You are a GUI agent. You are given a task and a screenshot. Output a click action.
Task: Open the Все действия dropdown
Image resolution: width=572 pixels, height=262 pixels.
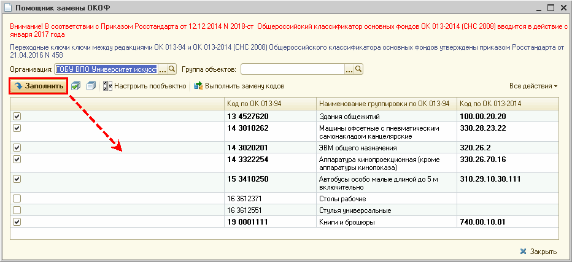[x=533, y=86]
